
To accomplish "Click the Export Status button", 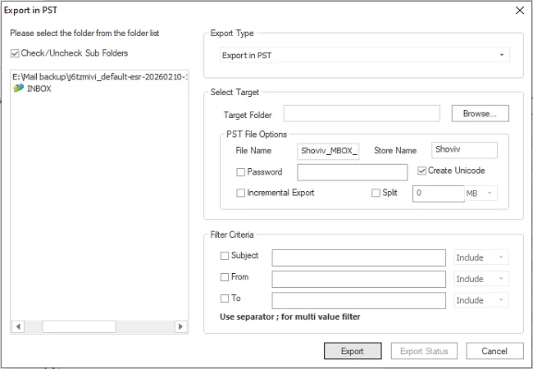I will 424,351.
